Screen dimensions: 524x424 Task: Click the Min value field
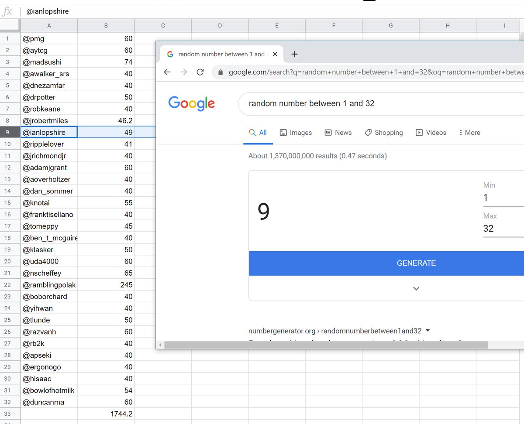point(502,198)
